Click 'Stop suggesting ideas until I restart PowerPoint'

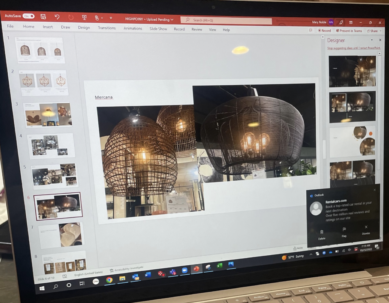click(354, 48)
